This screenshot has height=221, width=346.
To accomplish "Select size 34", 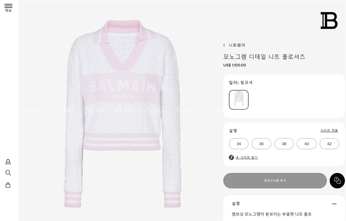I will [239, 144].
